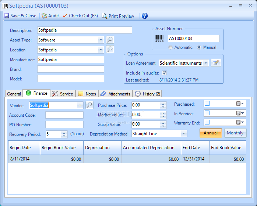Click the magnifier icon next to Location

(x=110, y=49)
